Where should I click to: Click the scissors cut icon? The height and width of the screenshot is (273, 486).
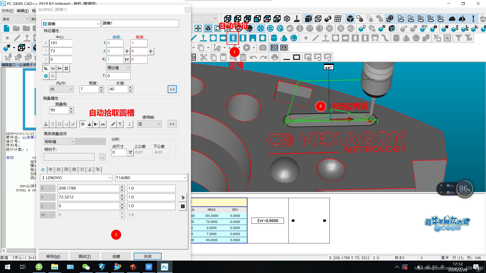coord(204,57)
